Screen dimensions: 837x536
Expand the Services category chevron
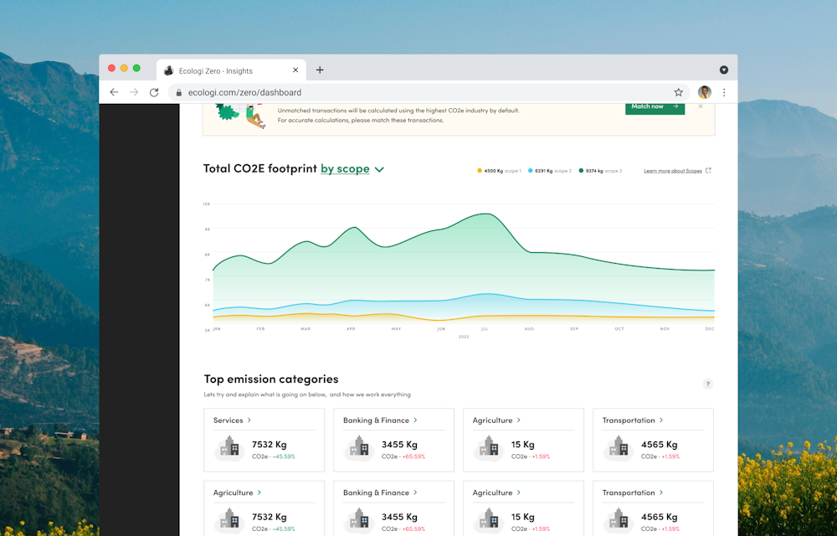pyautogui.click(x=249, y=420)
